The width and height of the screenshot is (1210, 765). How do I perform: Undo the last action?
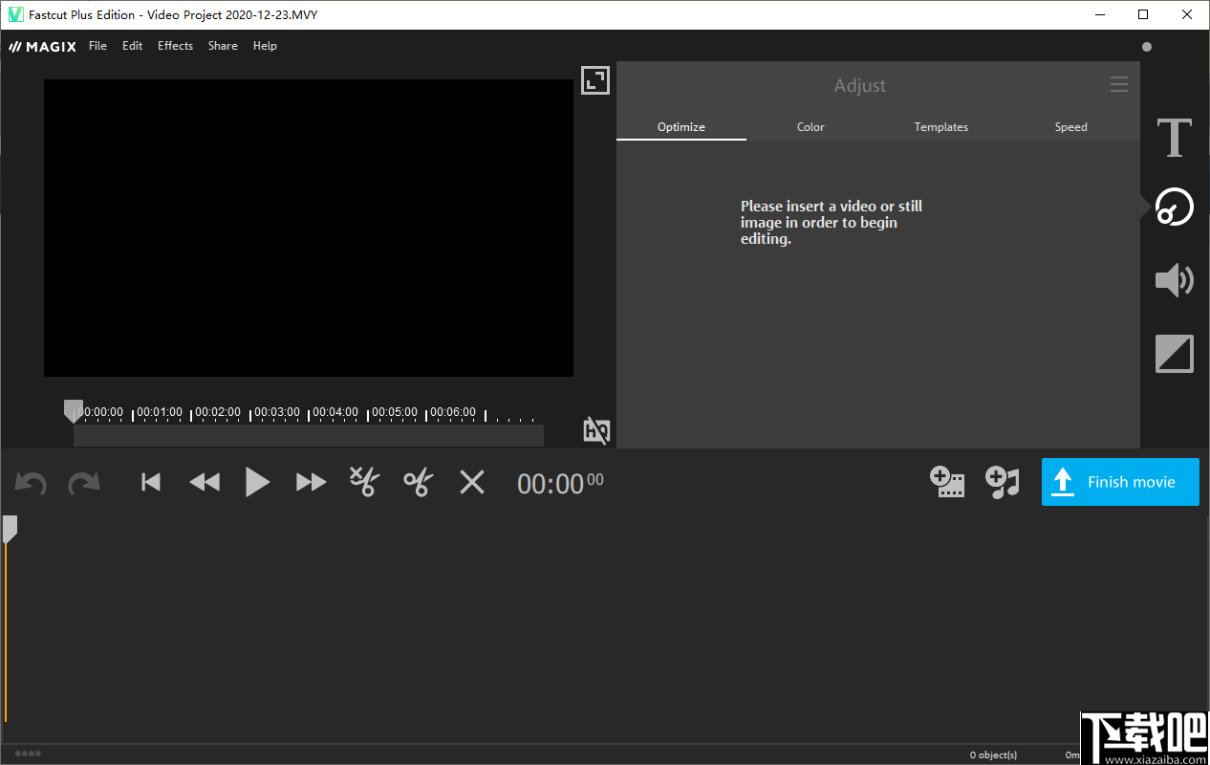pos(30,482)
